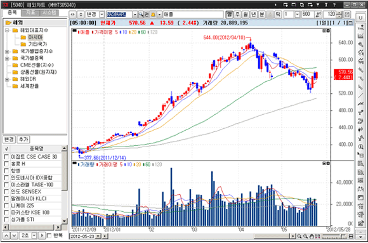Click the volume pane close icon
The image size is (368, 243).
pyautogui.click(x=328, y=163)
